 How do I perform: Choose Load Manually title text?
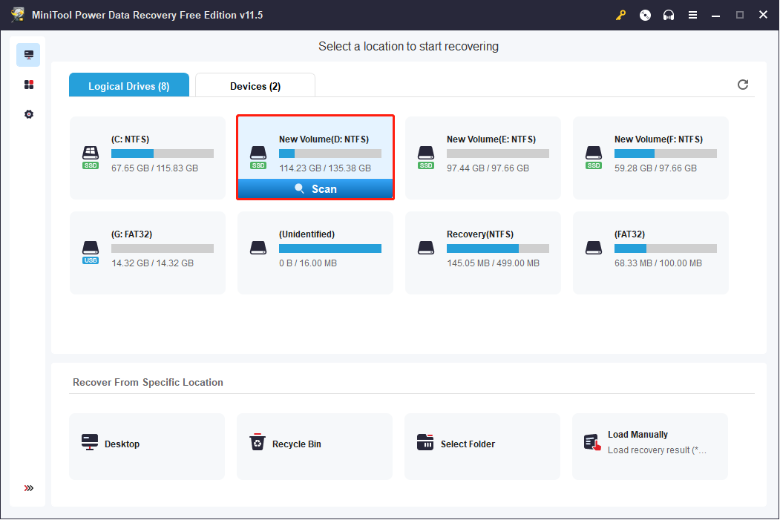tap(638, 435)
